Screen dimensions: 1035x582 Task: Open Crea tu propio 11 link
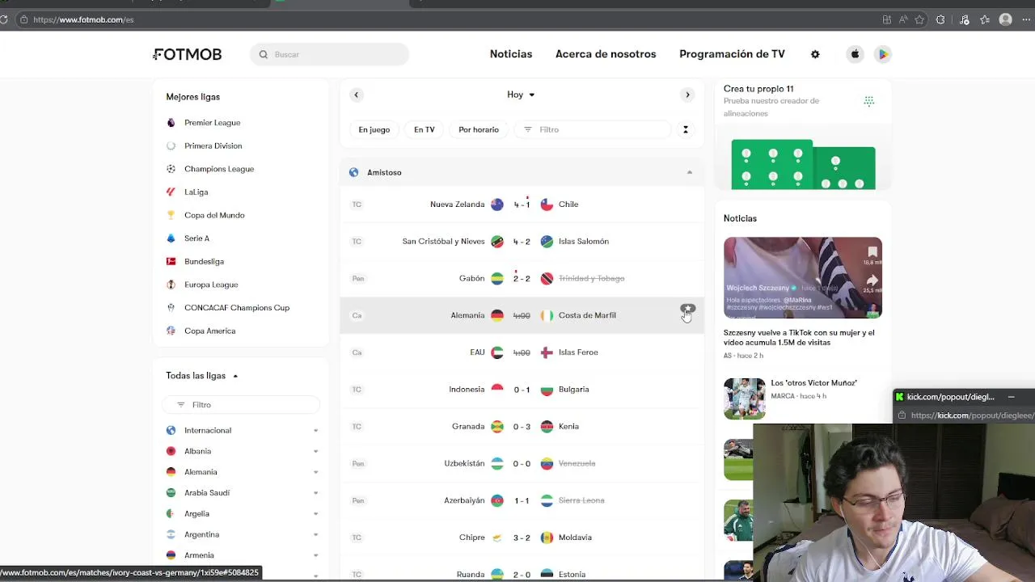[x=758, y=89]
